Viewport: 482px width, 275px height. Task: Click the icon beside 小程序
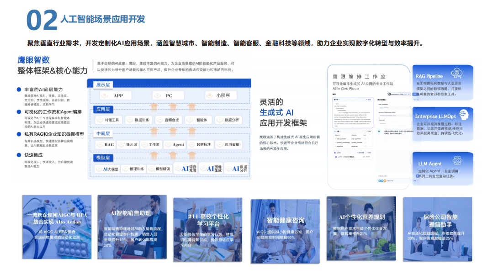coord(210,96)
